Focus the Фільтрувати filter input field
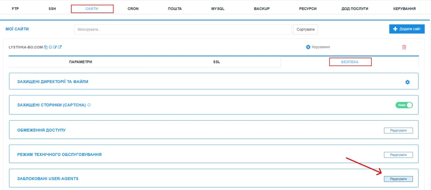 (183, 29)
